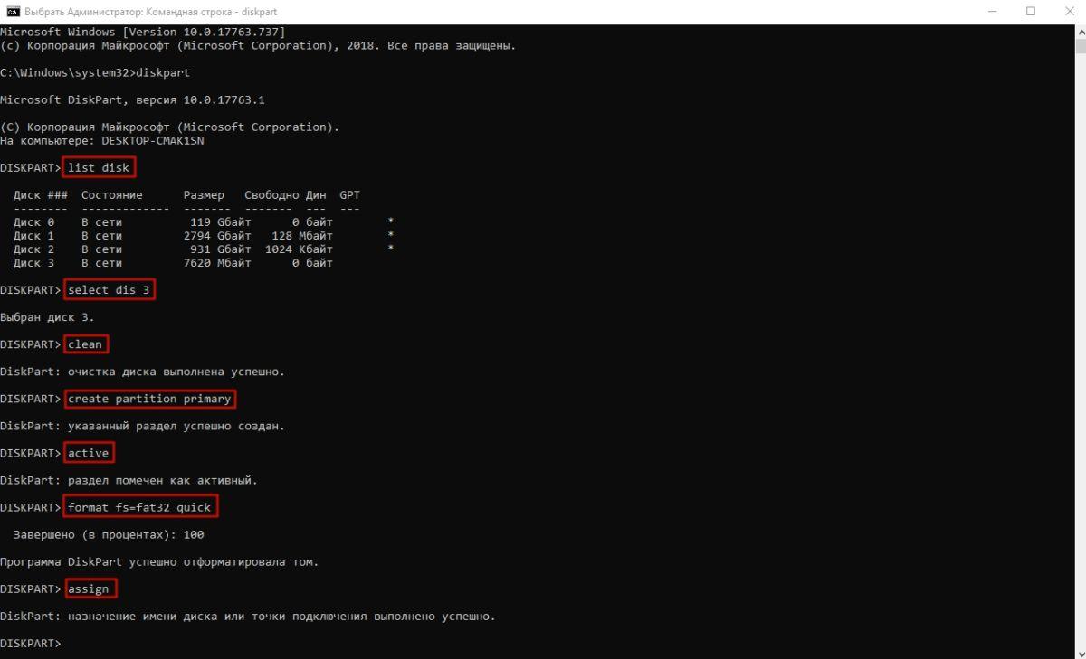Click the Диск 3 row in table
This screenshot has height=659, width=1086.
[x=173, y=263]
